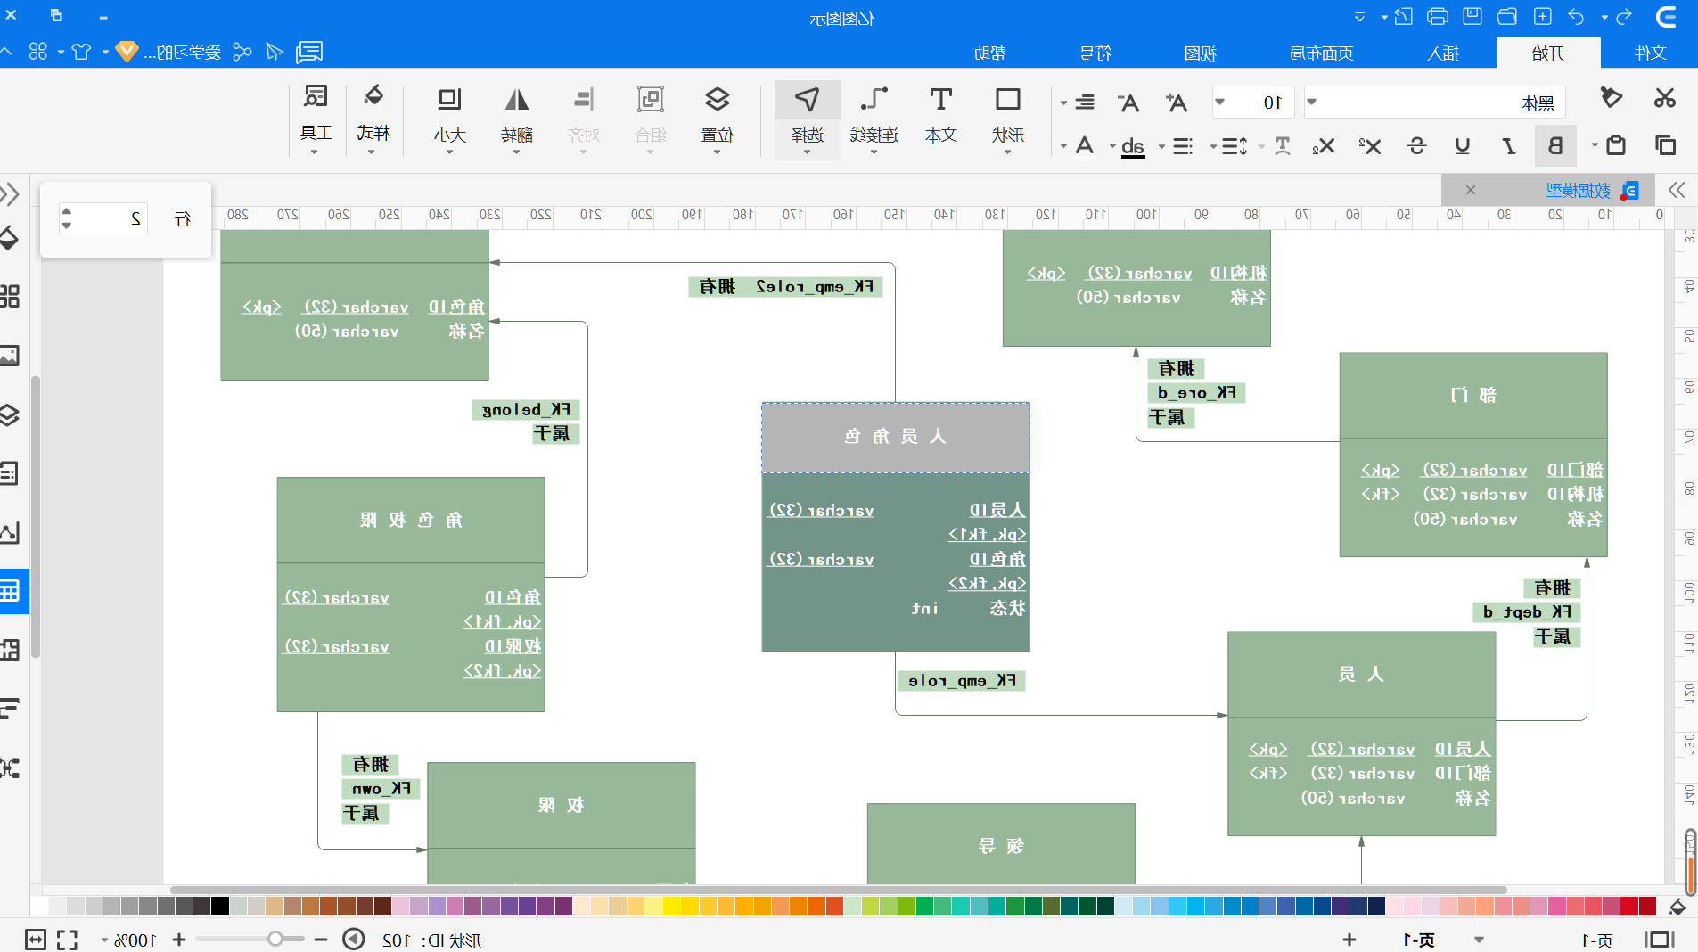Toggle Italic formatting
Image resolution: width=1698 pixels, height=952 pixels.
(1509, 145)
